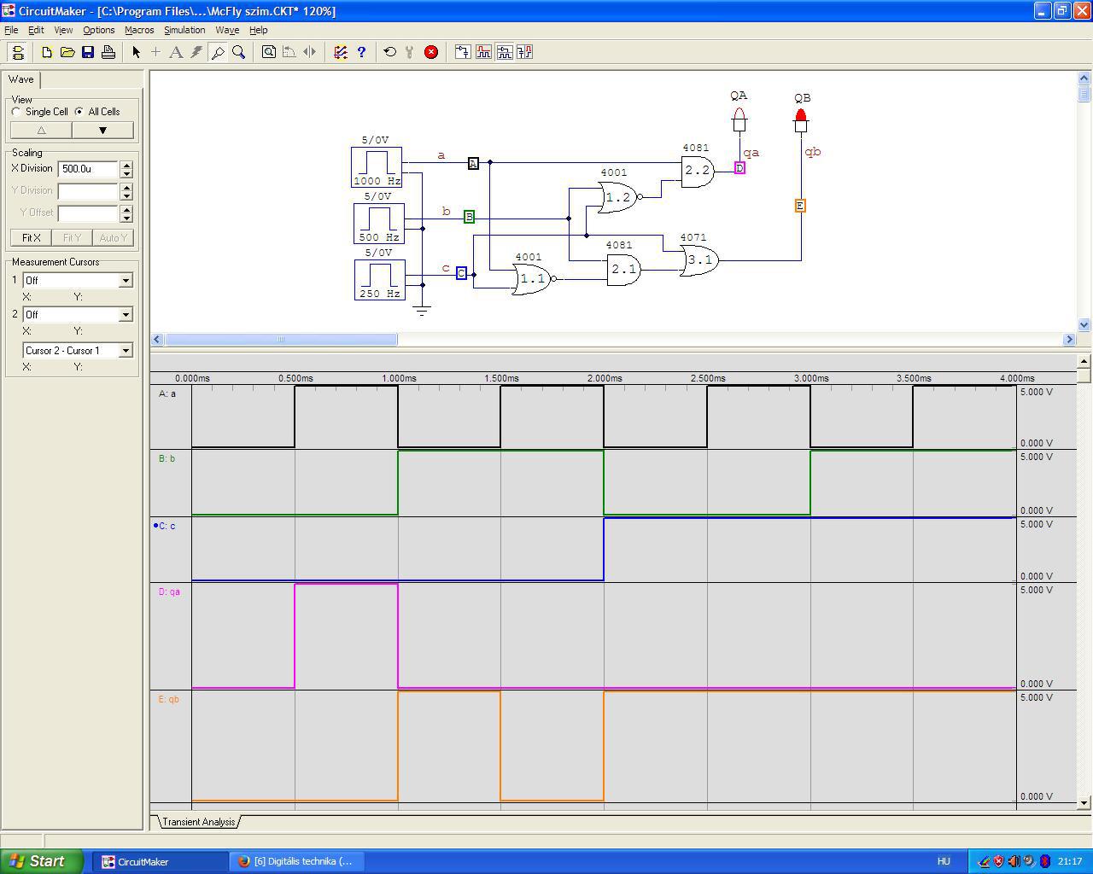1093x874 pixels.
Task: Click the blue question mark Help icon
Action: pyautogui.click(x=361, y=52)
